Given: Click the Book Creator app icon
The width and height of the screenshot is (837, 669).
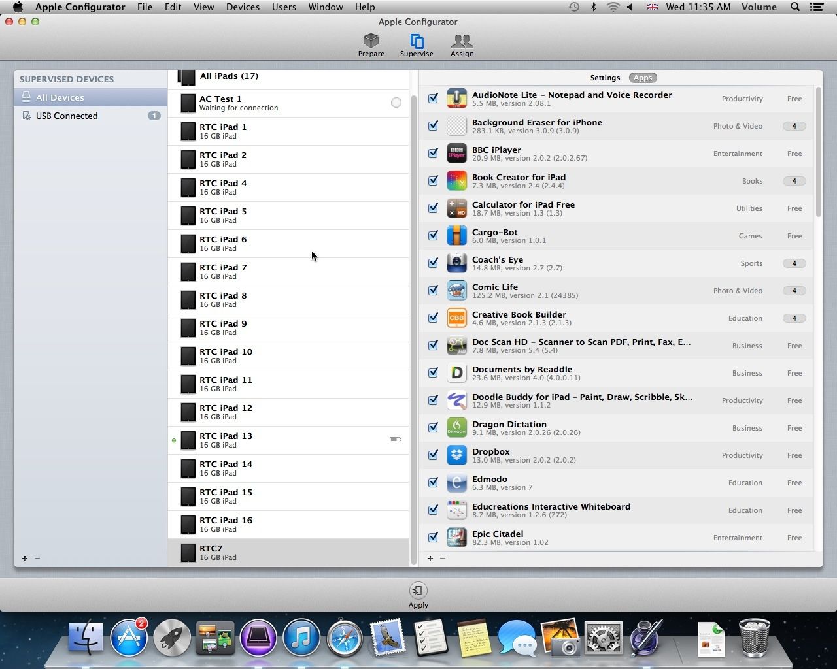Looking at the screenshot, I should (x=456, y=181).
